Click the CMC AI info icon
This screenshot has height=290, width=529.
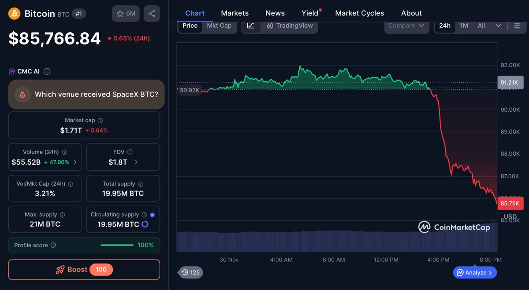[x=47, y=72]
